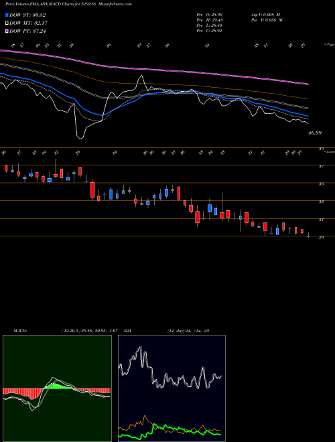
Task: Click the white DOW MT legend swatch
Action: (7, 23)
